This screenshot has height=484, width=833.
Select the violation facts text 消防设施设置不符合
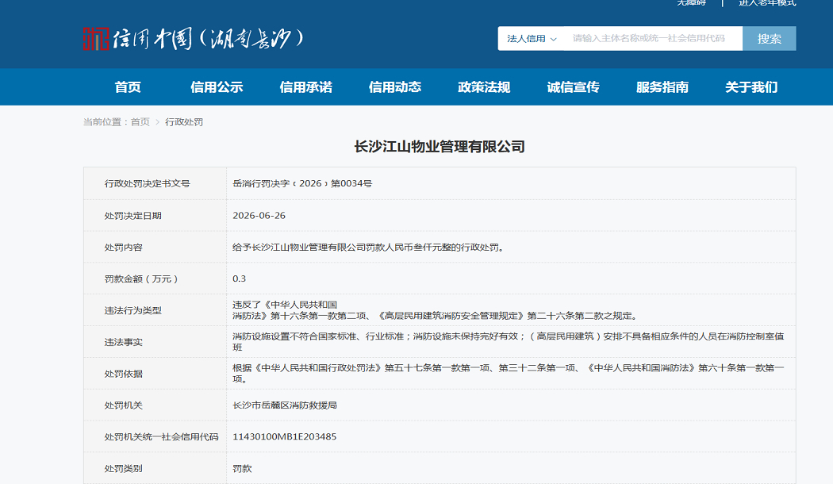509,342
